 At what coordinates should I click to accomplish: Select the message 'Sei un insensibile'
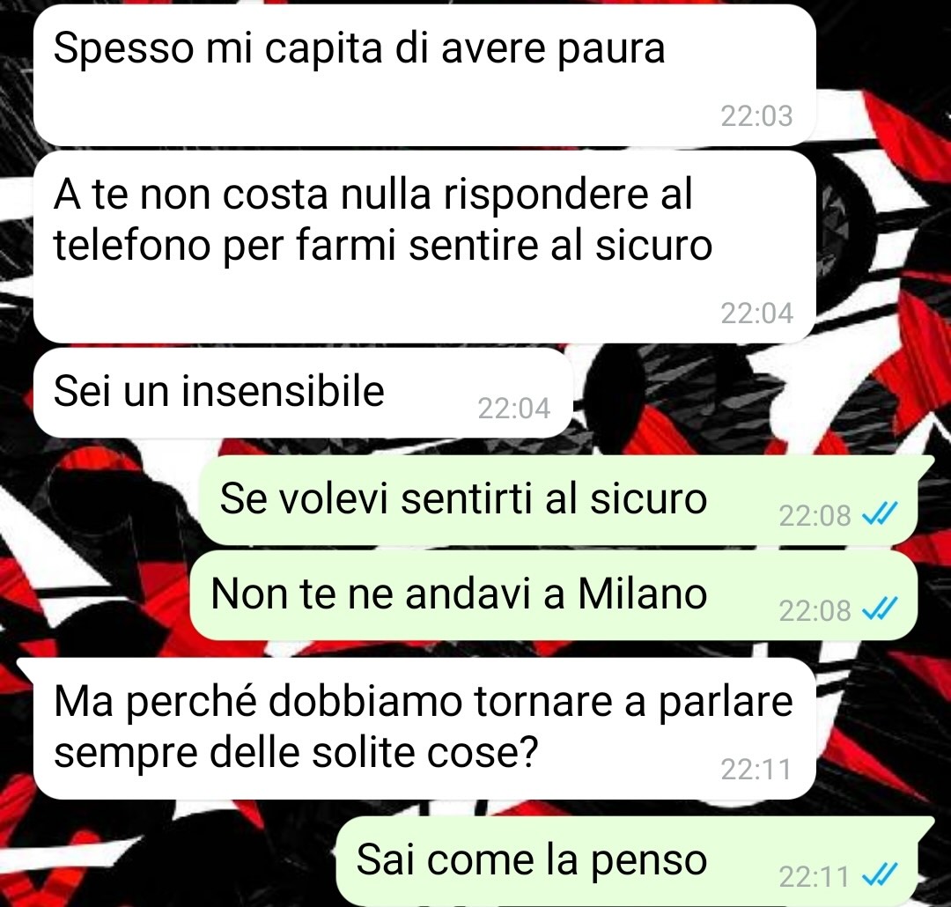click(x=303, y=393)
